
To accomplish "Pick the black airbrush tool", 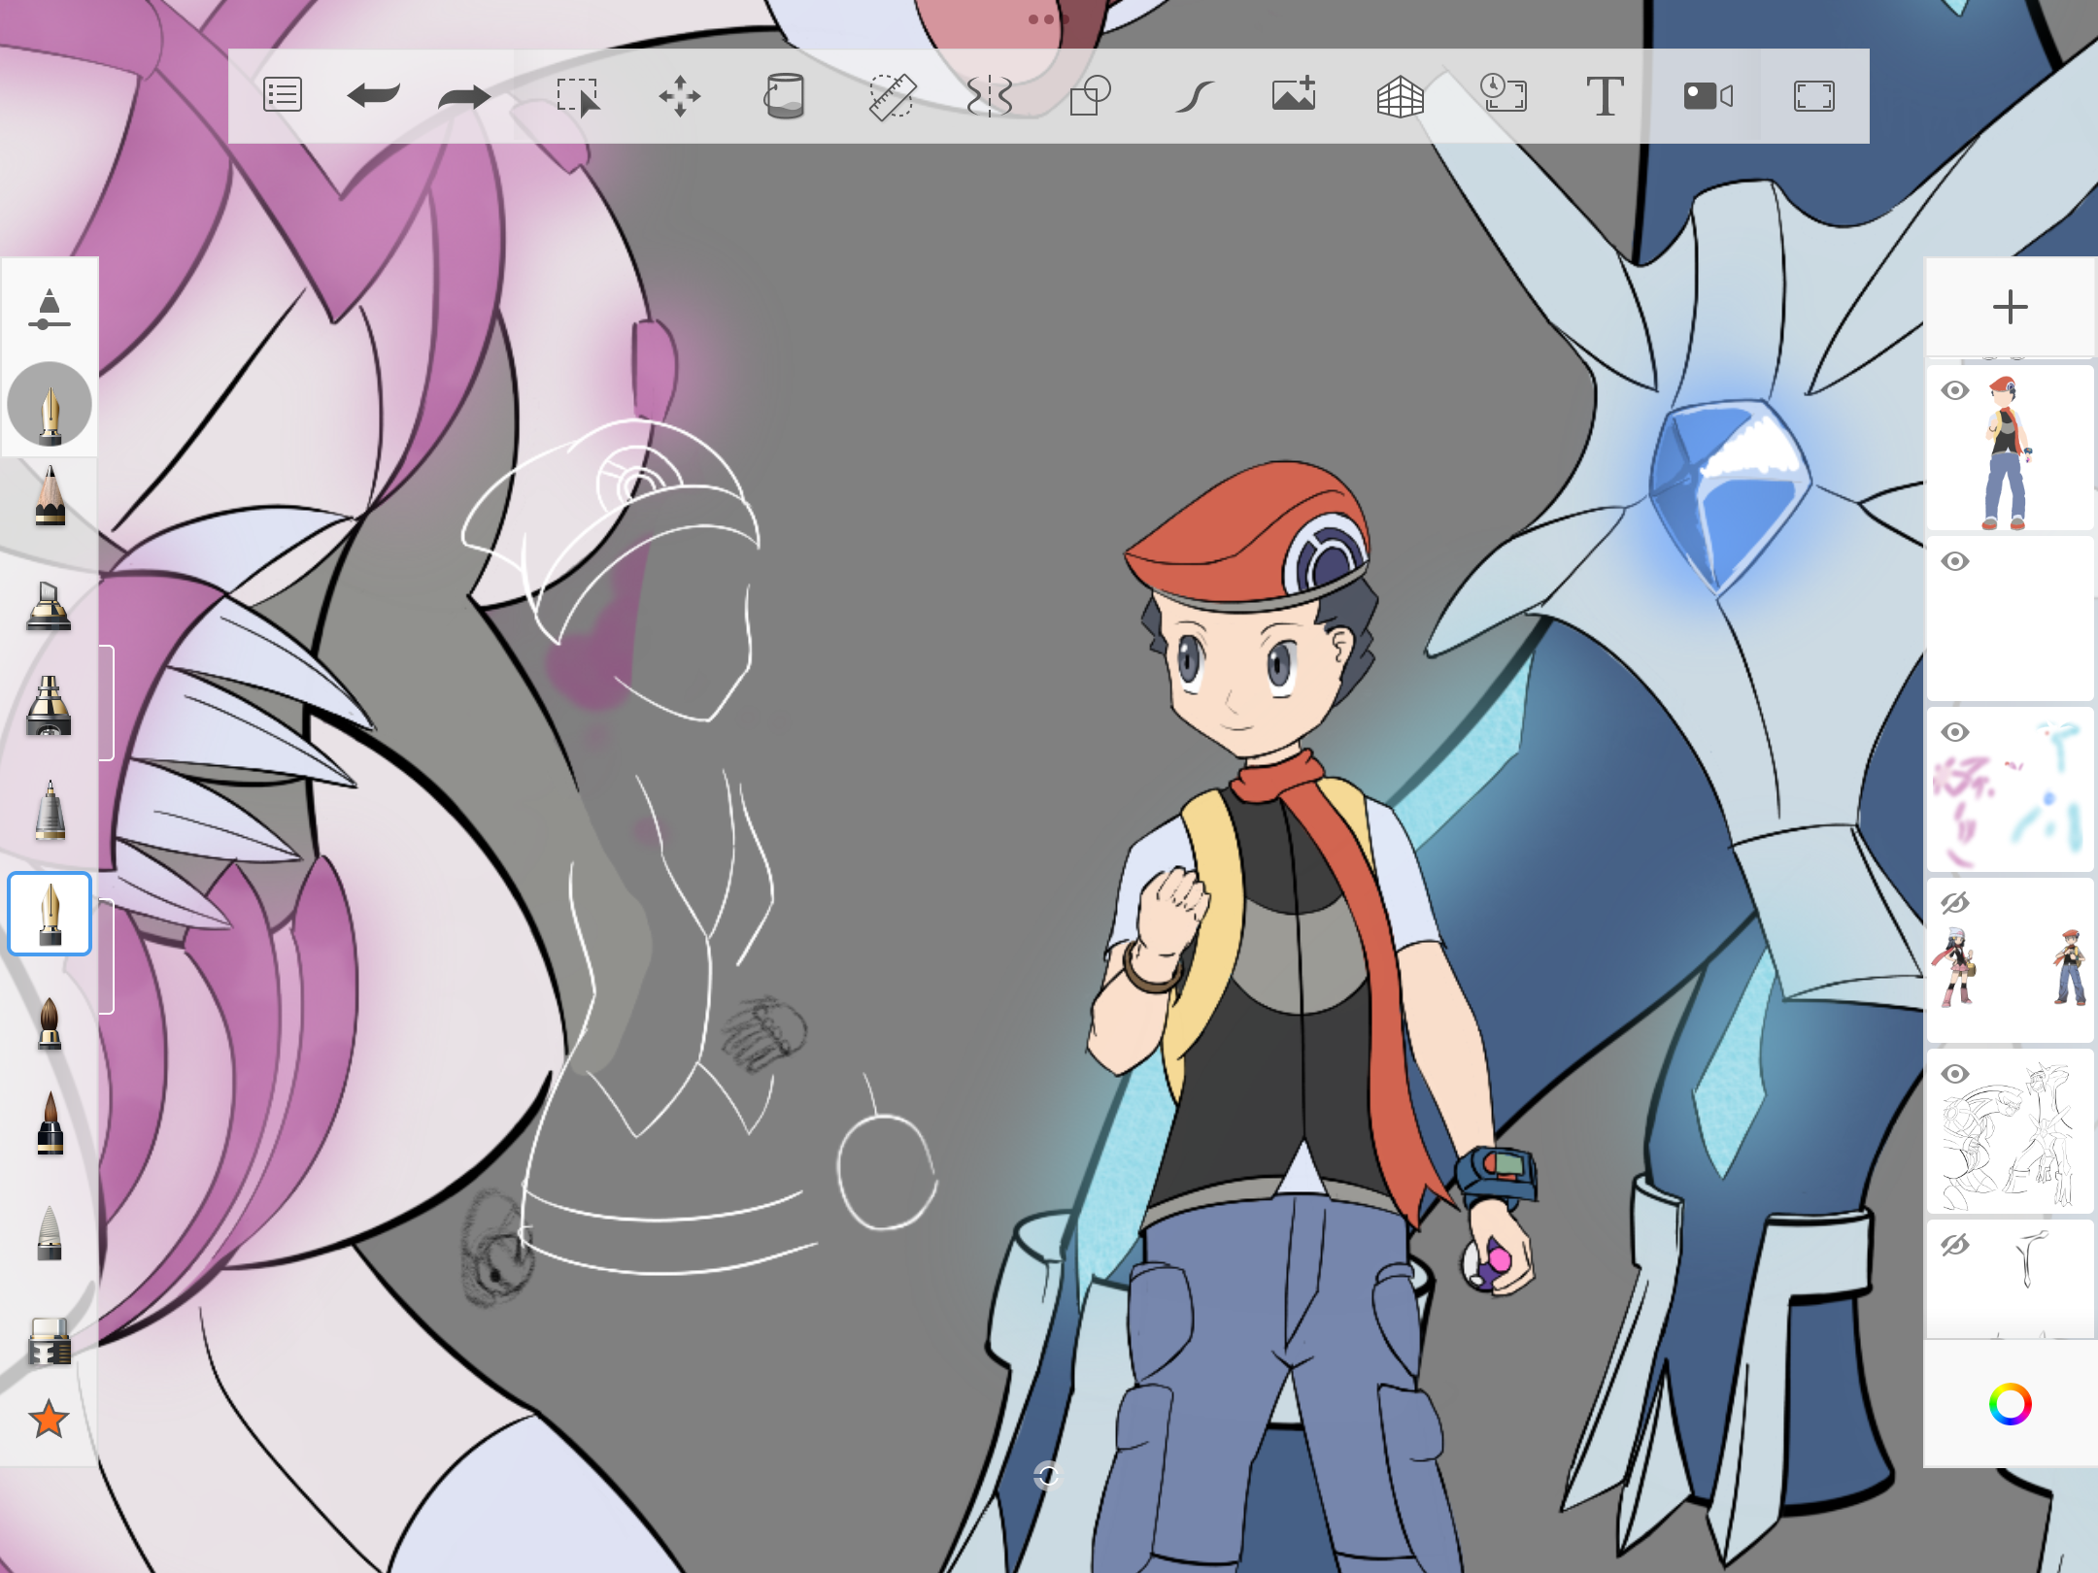I will point(49,706).
